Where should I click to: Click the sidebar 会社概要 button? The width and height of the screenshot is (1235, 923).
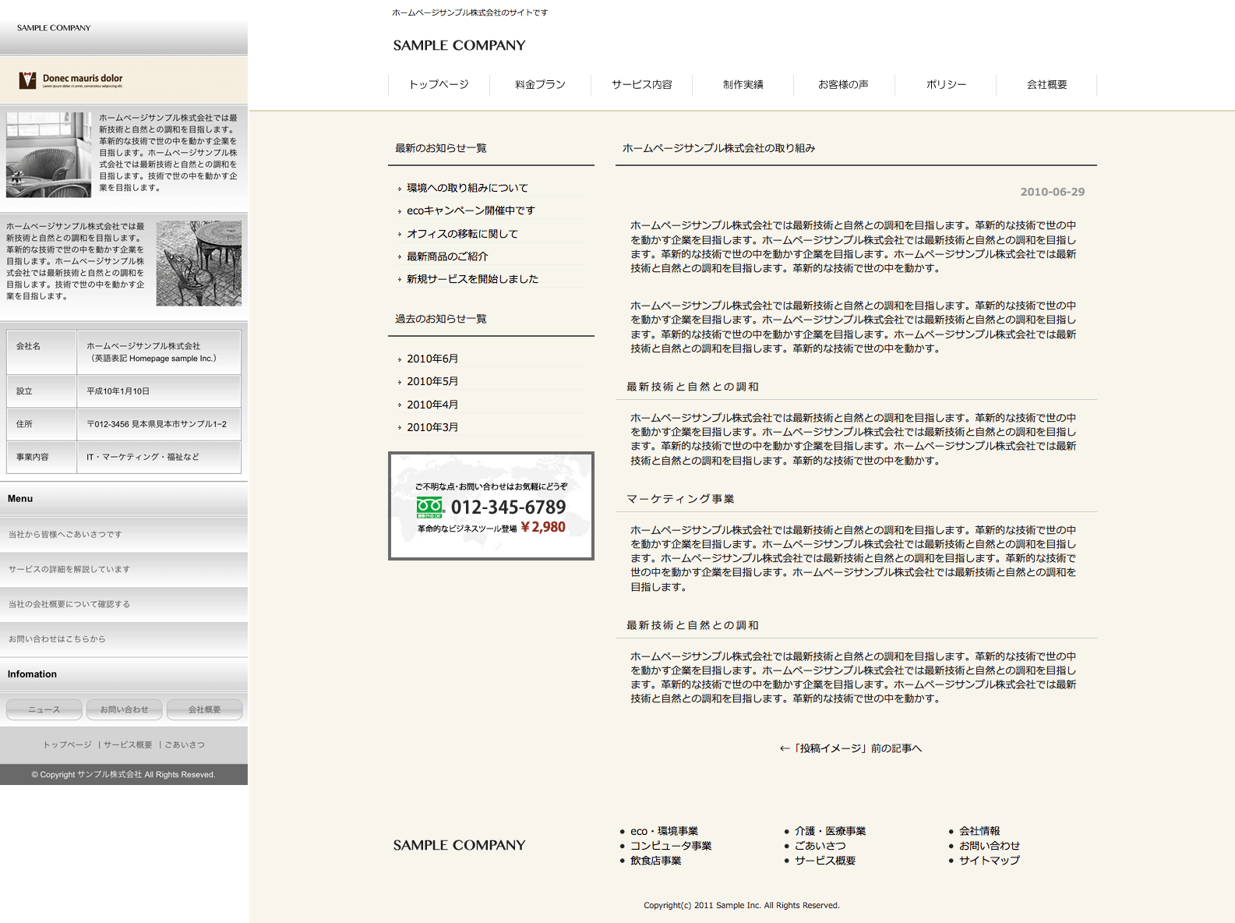tap(204, 709)
